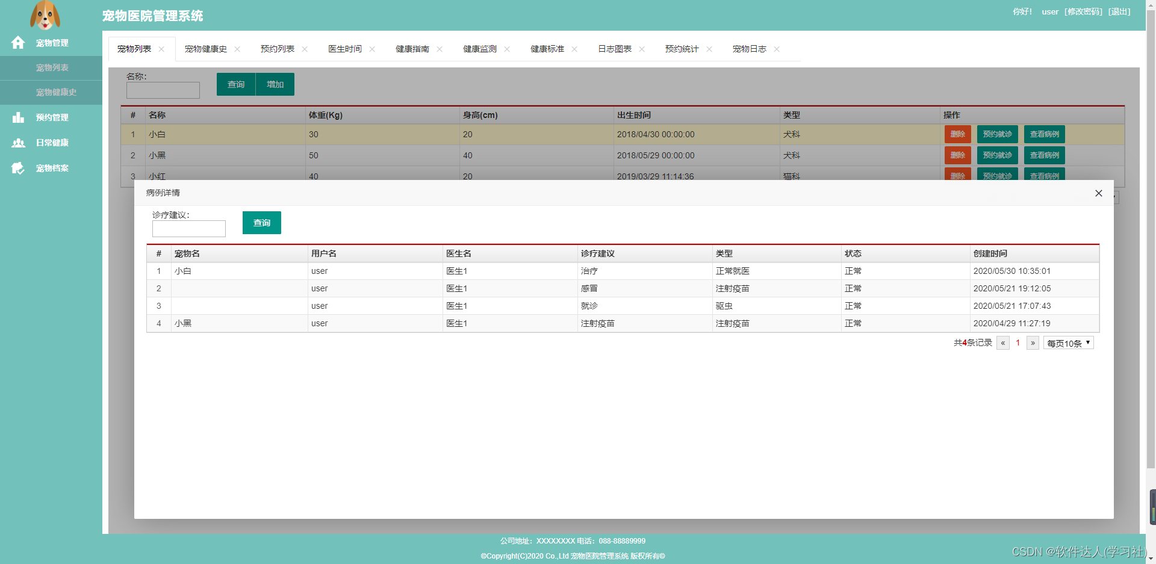Open 宠物管理 home icon in sidebar
1156x564 pixels.
pos(18,43)
